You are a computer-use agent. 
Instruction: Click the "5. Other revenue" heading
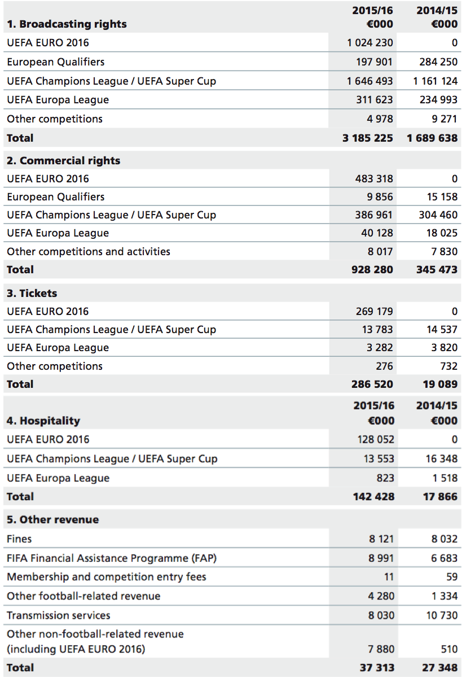tap(52, 519)
